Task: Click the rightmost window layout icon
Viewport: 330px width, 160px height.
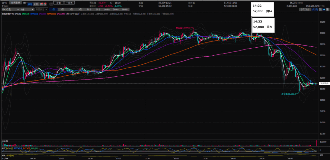Action: tap(327, 10)
